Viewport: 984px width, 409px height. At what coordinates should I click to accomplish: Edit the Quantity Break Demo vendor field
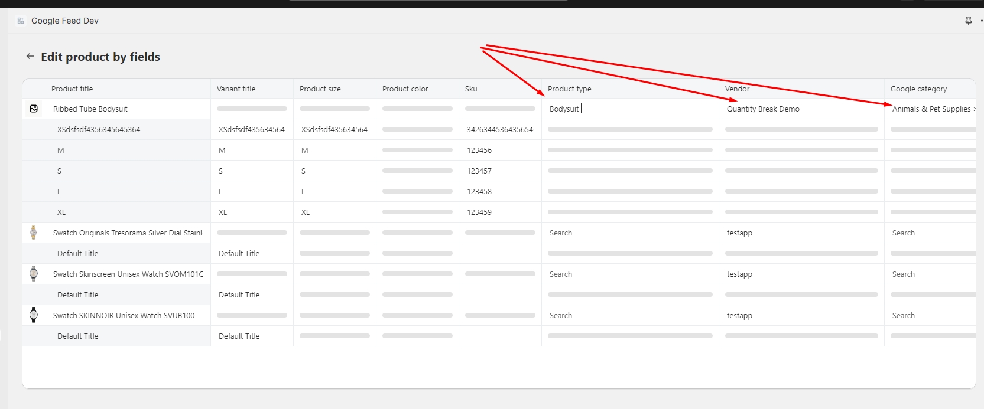[x=801, y=109]
